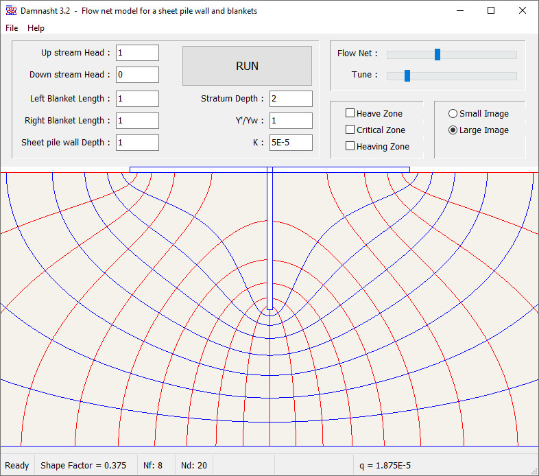Toggle the Critical Zone checkbox
This screenshot has height=476, width=539.
point(350,130)
